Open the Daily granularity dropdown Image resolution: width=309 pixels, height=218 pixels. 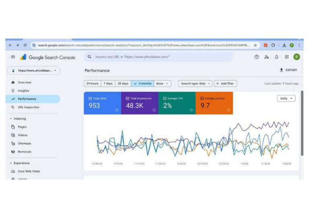point(286,98)
